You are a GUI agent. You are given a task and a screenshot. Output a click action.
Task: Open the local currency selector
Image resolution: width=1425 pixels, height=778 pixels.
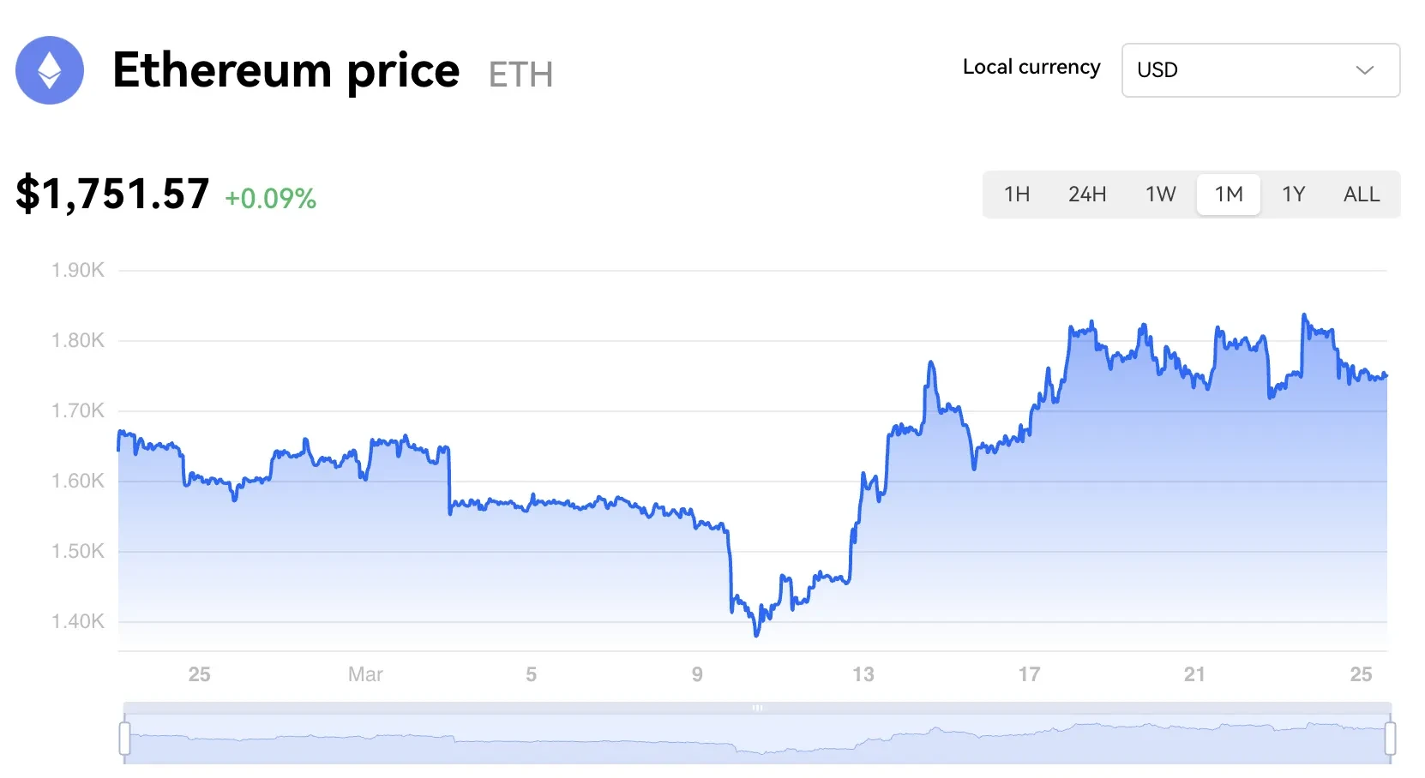click(x=1260, y=70)
